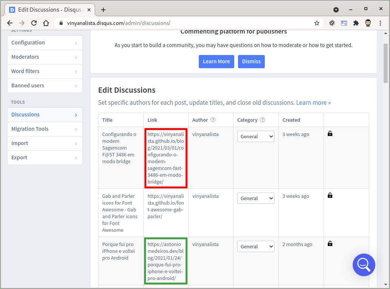Open new tab with plus icon
The image size is (390, 289).
[x=103, y=10]
